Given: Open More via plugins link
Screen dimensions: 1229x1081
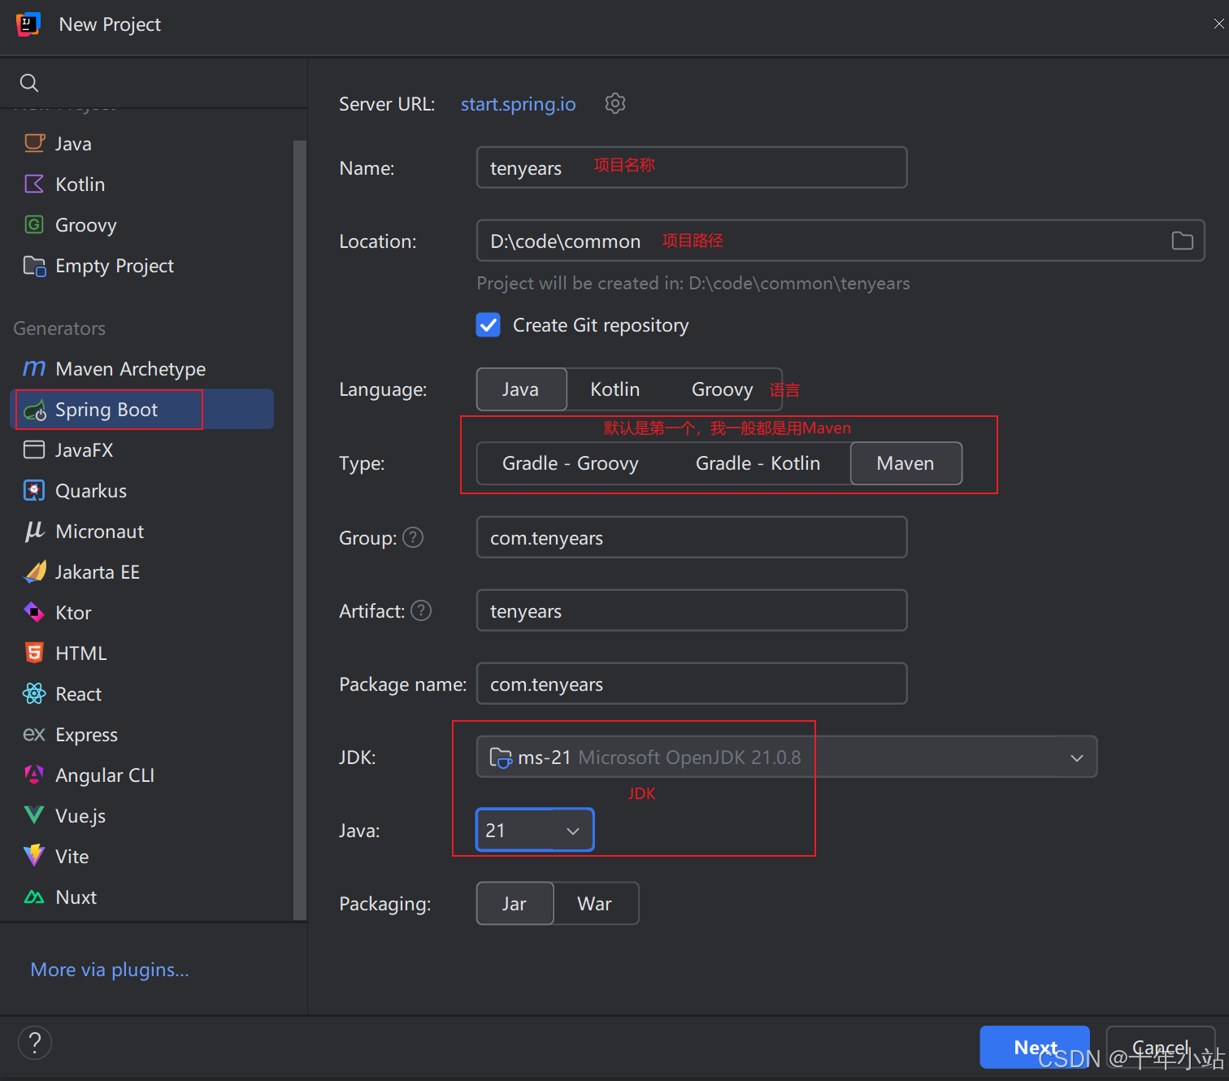Looking at the screenshot, I should coord(110,970).
